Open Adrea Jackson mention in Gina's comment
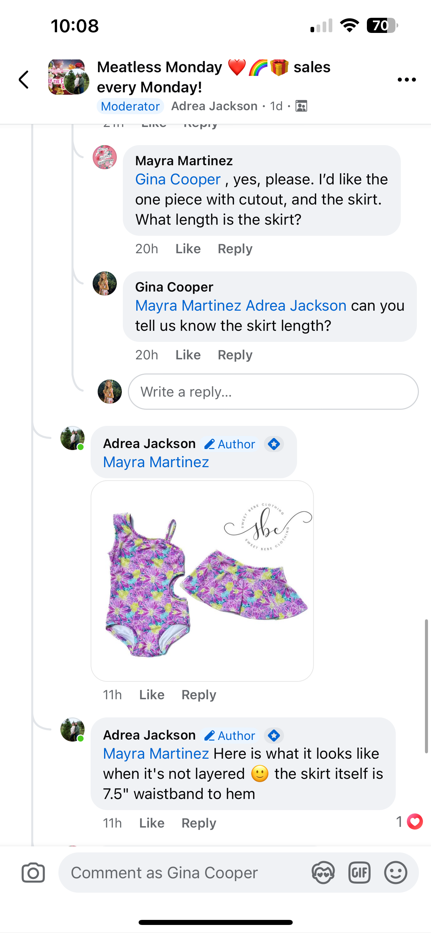This screenshot has height=933, width=431. 296,306
